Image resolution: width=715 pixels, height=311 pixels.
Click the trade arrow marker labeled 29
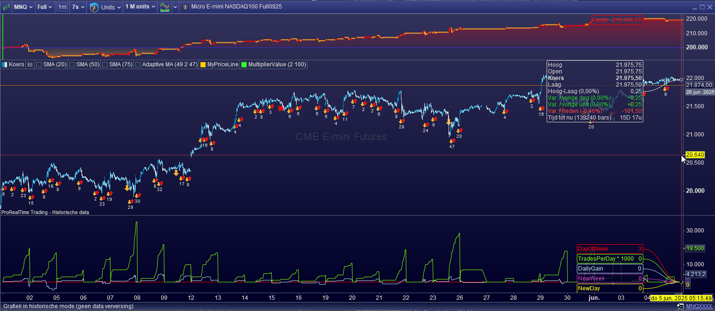pos(130,201)
